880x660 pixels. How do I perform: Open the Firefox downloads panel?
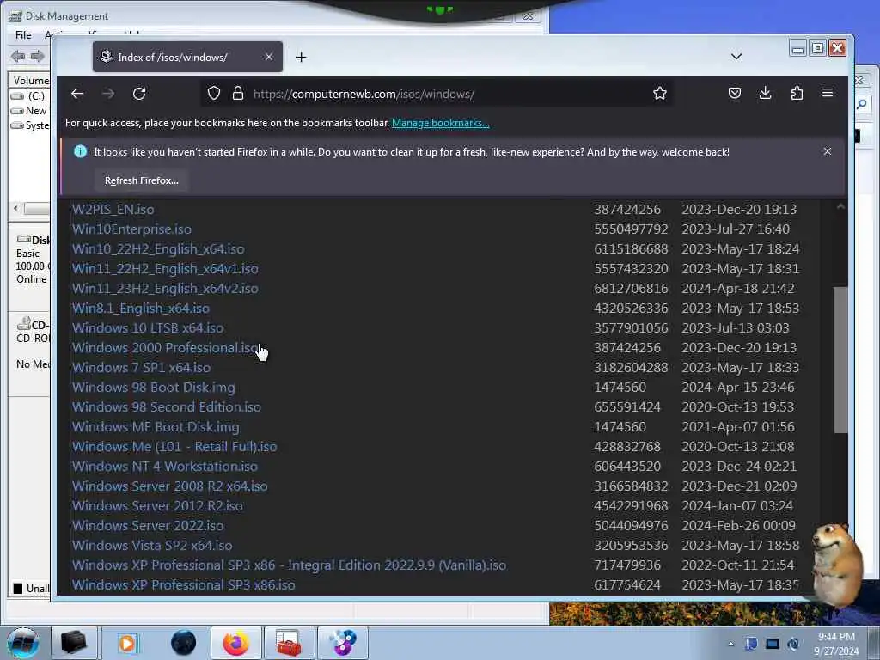pyautogui.click(x=766, y=93)
